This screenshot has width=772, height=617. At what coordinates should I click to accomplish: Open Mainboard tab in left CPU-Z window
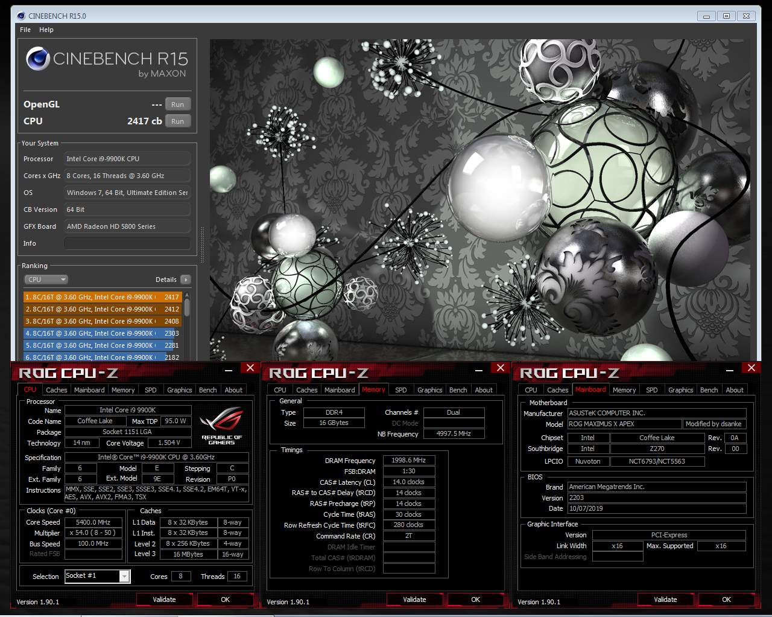pos(89,390)
